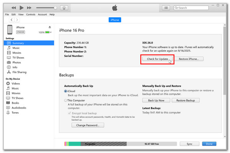Open the Edit menu
This screenshot has height=153, width=230.
tap(13, 14)
